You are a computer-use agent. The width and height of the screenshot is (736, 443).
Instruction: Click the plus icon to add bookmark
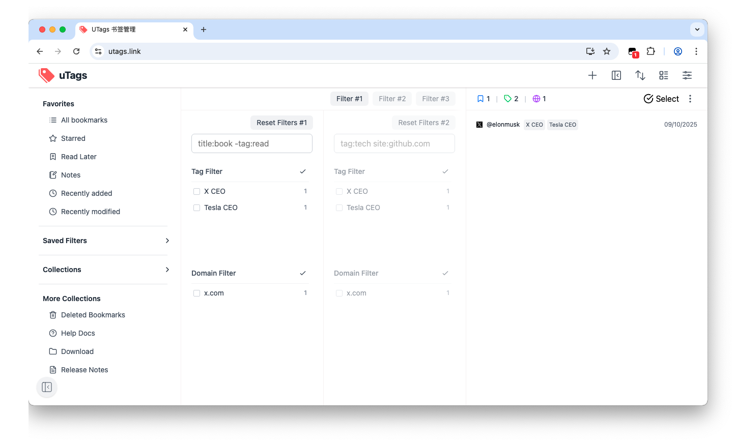(x=592, y=75)
